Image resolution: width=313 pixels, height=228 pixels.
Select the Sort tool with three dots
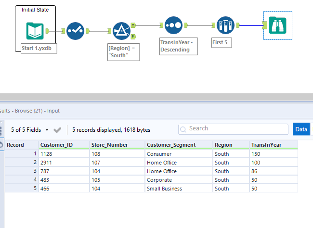coord(173,25)
